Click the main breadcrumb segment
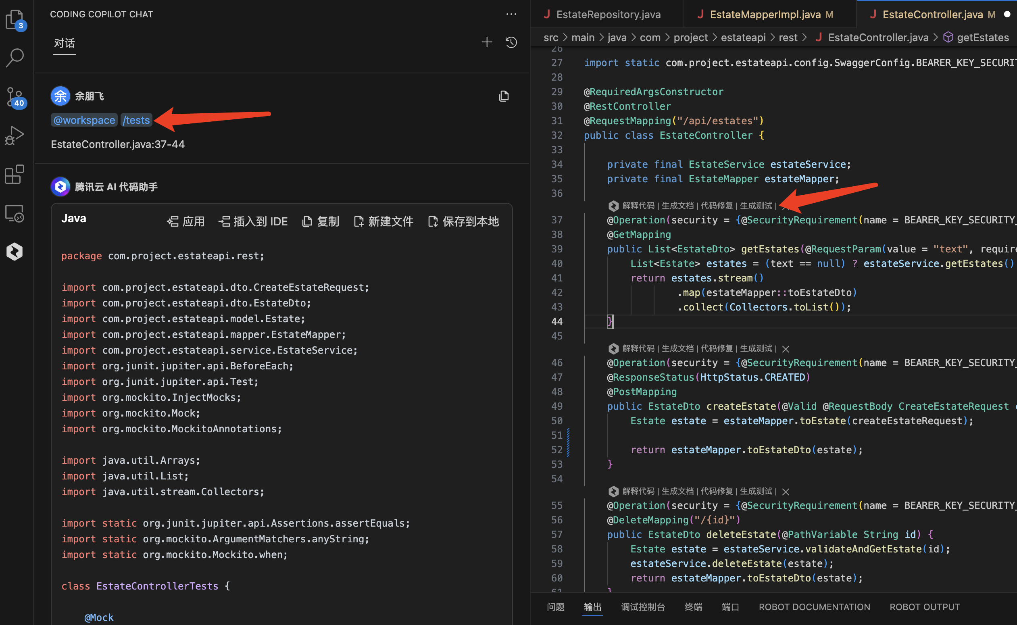The width and height of the screenshot is (1017, 625). point(583,37)
